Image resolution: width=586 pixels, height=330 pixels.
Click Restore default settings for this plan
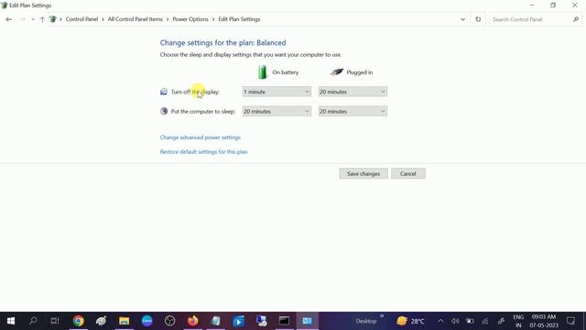pyautogui.click(x=203, y=151)
